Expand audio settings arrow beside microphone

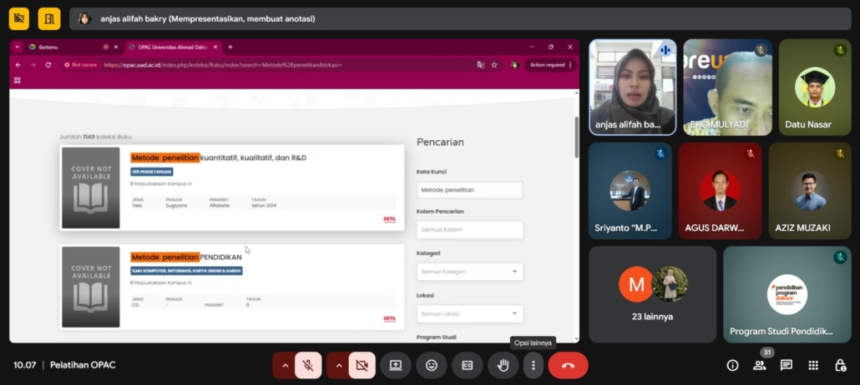pyautogui.click(x=286, y=365)
